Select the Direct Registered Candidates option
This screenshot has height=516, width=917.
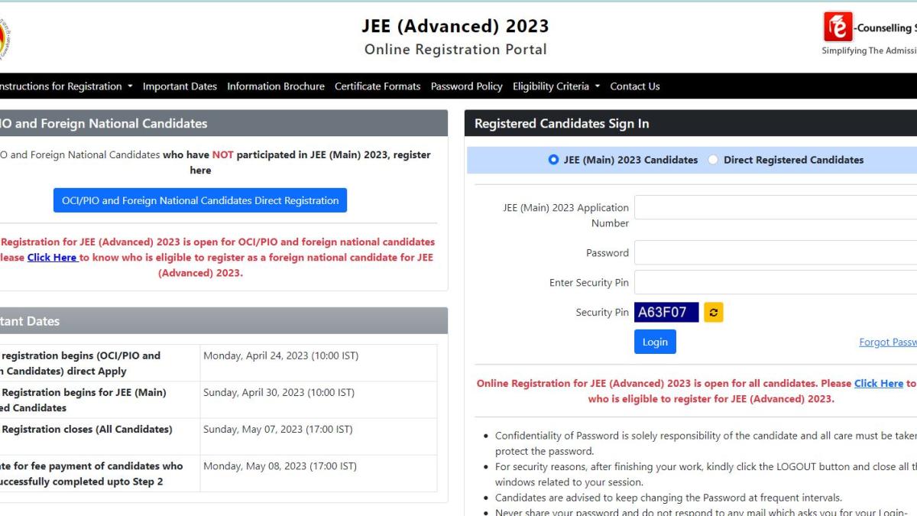point(713,160)
